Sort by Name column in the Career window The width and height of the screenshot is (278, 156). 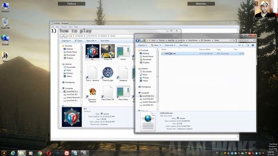(x=164, y=49)
